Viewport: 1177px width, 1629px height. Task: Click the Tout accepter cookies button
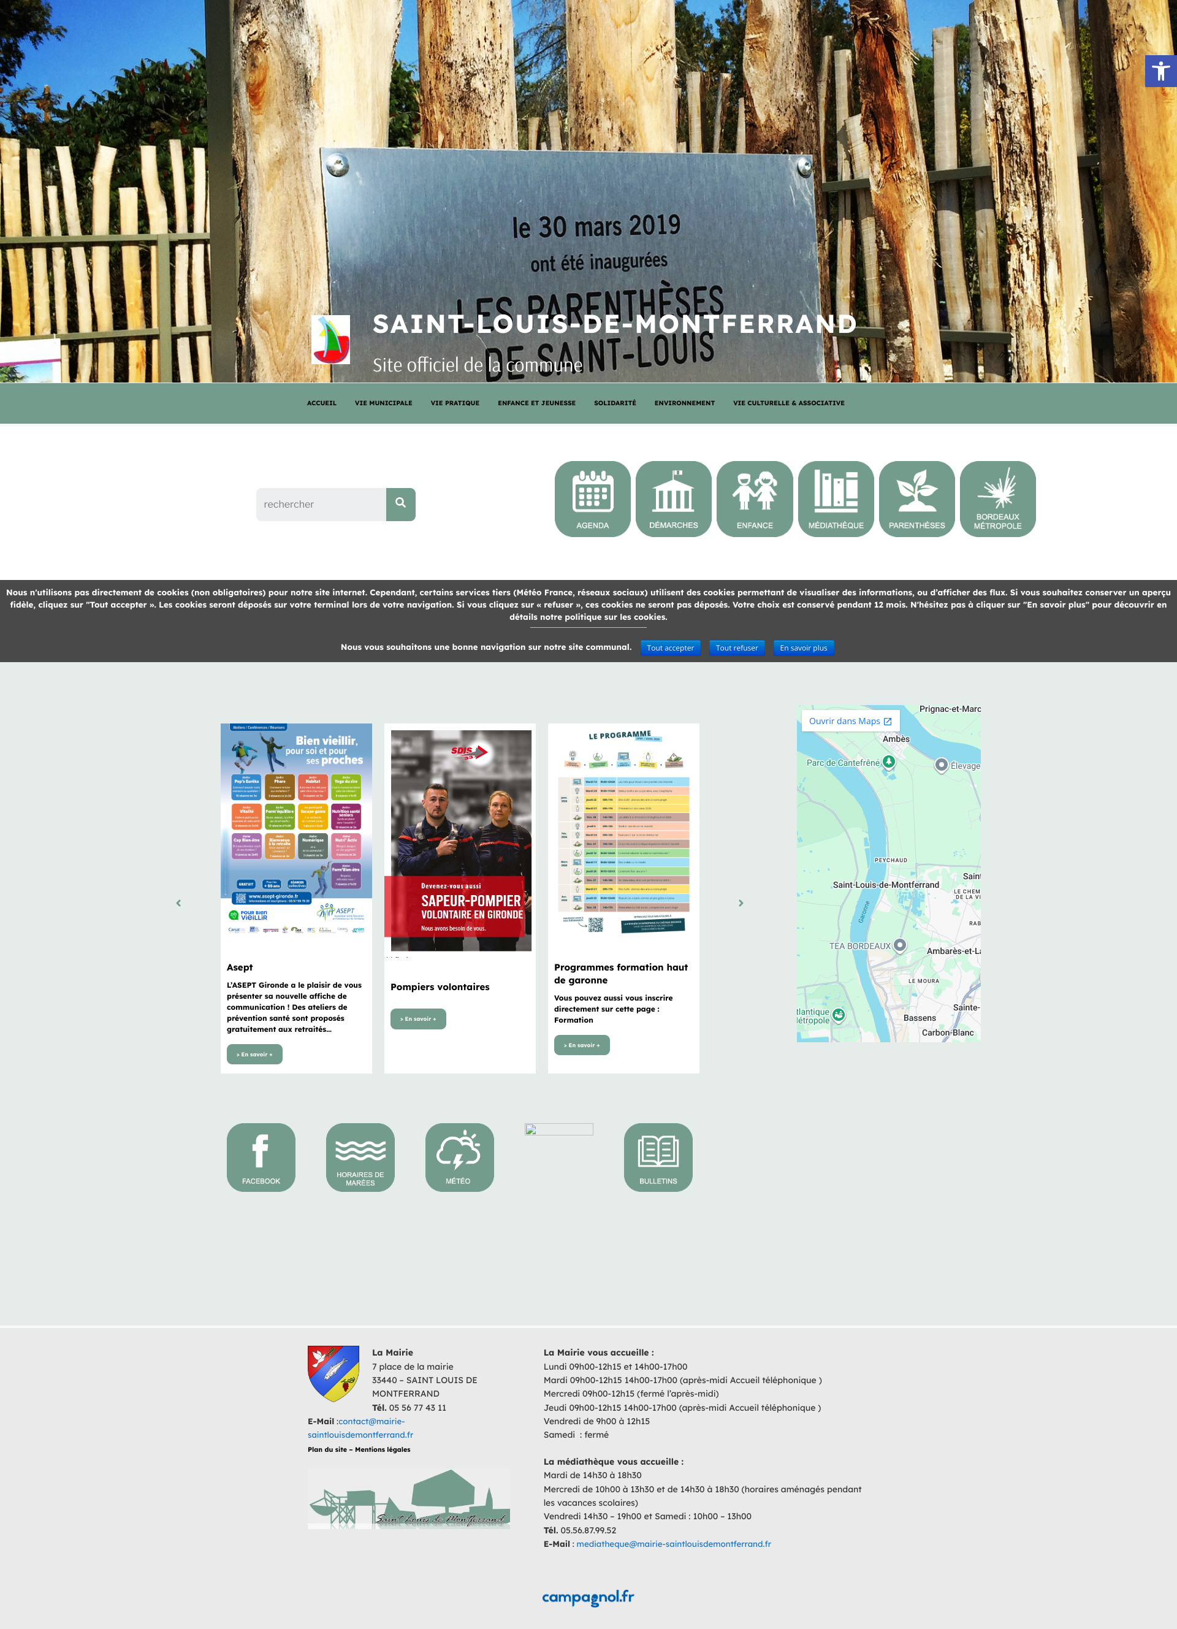click(x=670, y=647)
